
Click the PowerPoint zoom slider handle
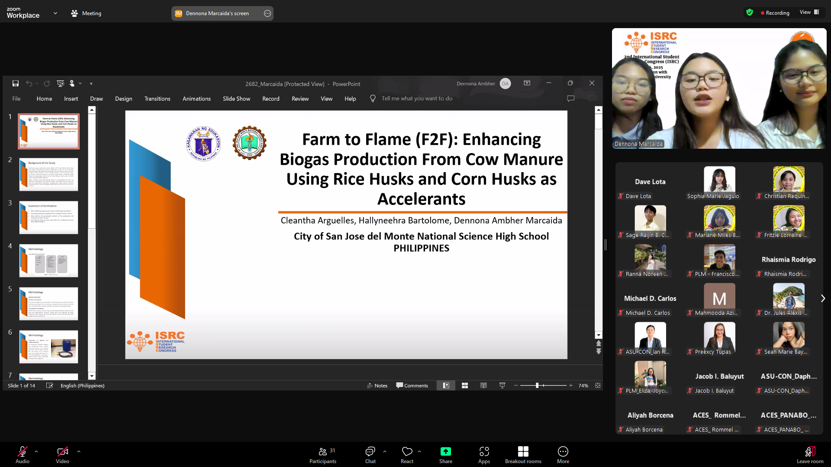(537, 386)
